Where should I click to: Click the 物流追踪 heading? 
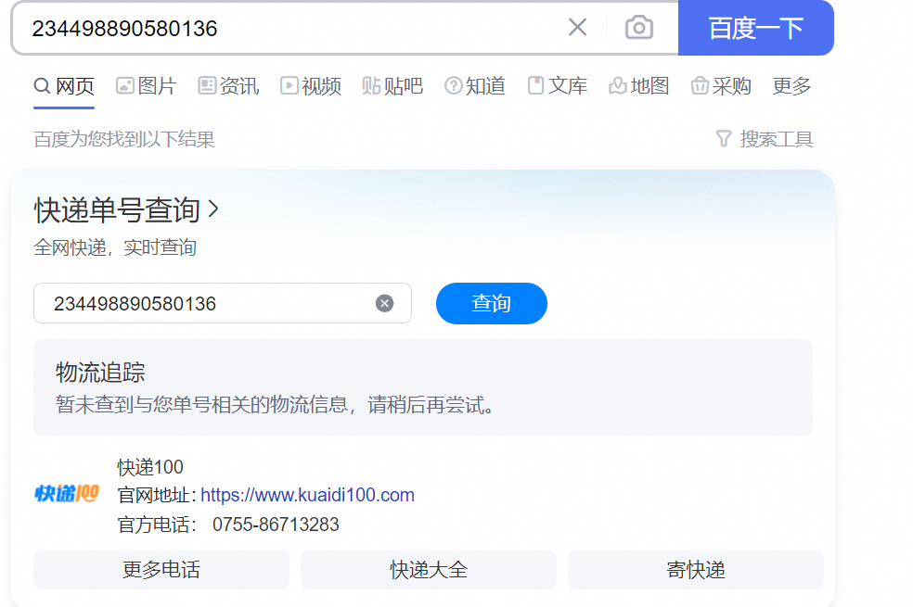click(x=100, y=373)
